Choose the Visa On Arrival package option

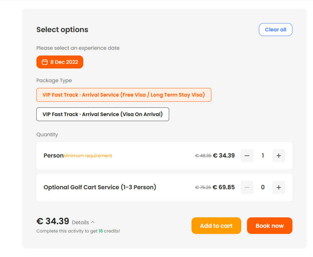click(103, 114)
